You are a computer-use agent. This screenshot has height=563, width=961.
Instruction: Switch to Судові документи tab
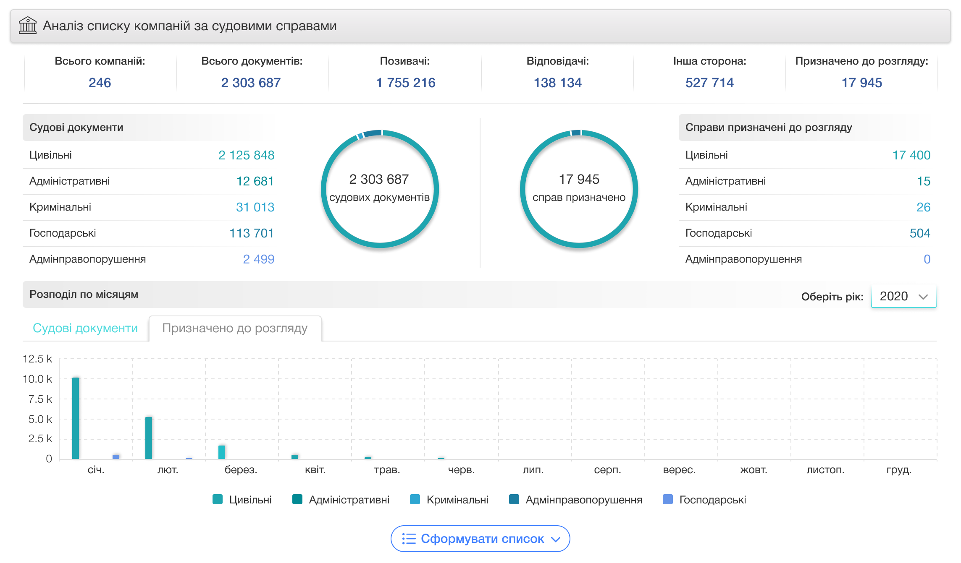click(x=85, y=328)
